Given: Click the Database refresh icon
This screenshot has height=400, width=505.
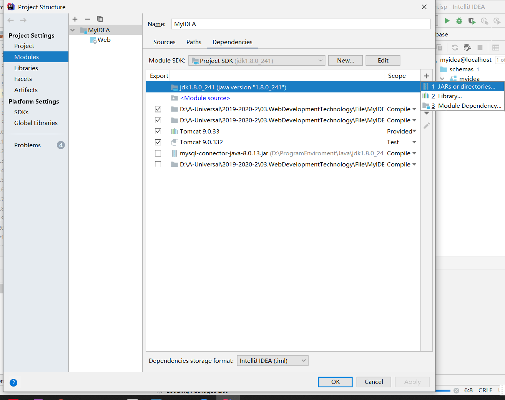Looking at the screenshot, I should click(455, 48).
